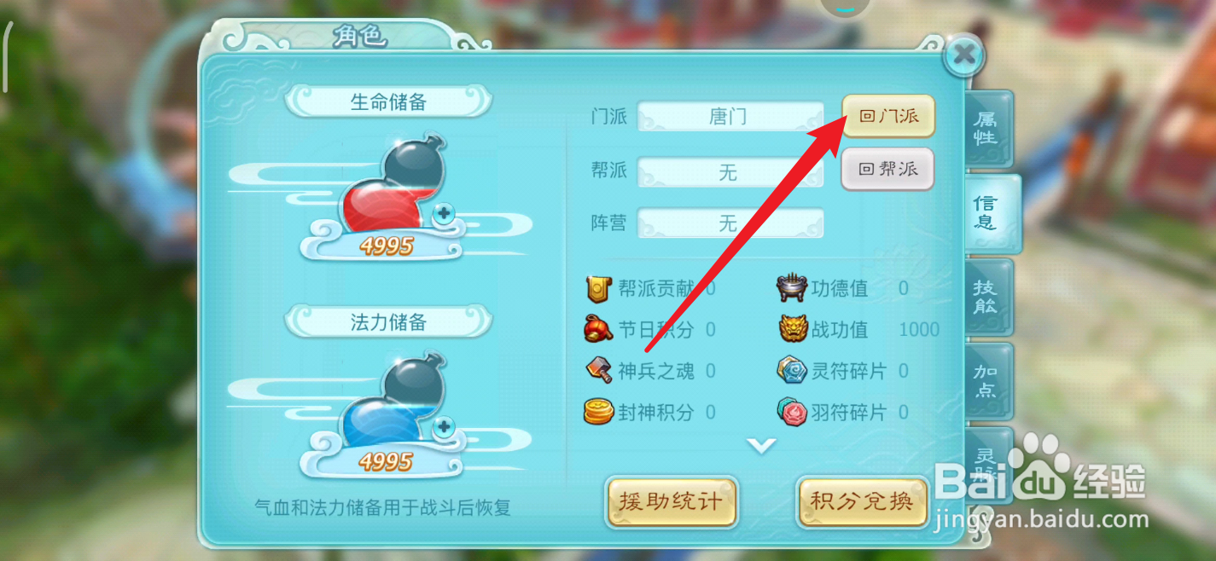Close the 角色 panel with the X

click(964, 55)
